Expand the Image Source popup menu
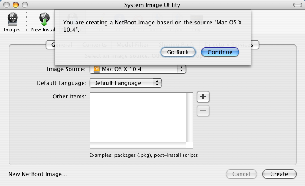Viewport: 305px width, 186px height. coord(138,69)
